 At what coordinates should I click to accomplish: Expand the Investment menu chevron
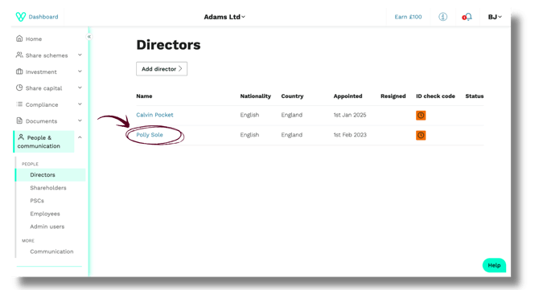(x=80, y=71)
